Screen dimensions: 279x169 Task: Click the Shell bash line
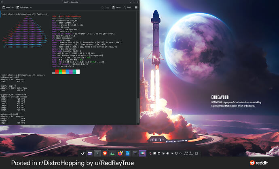click(62, 31)
